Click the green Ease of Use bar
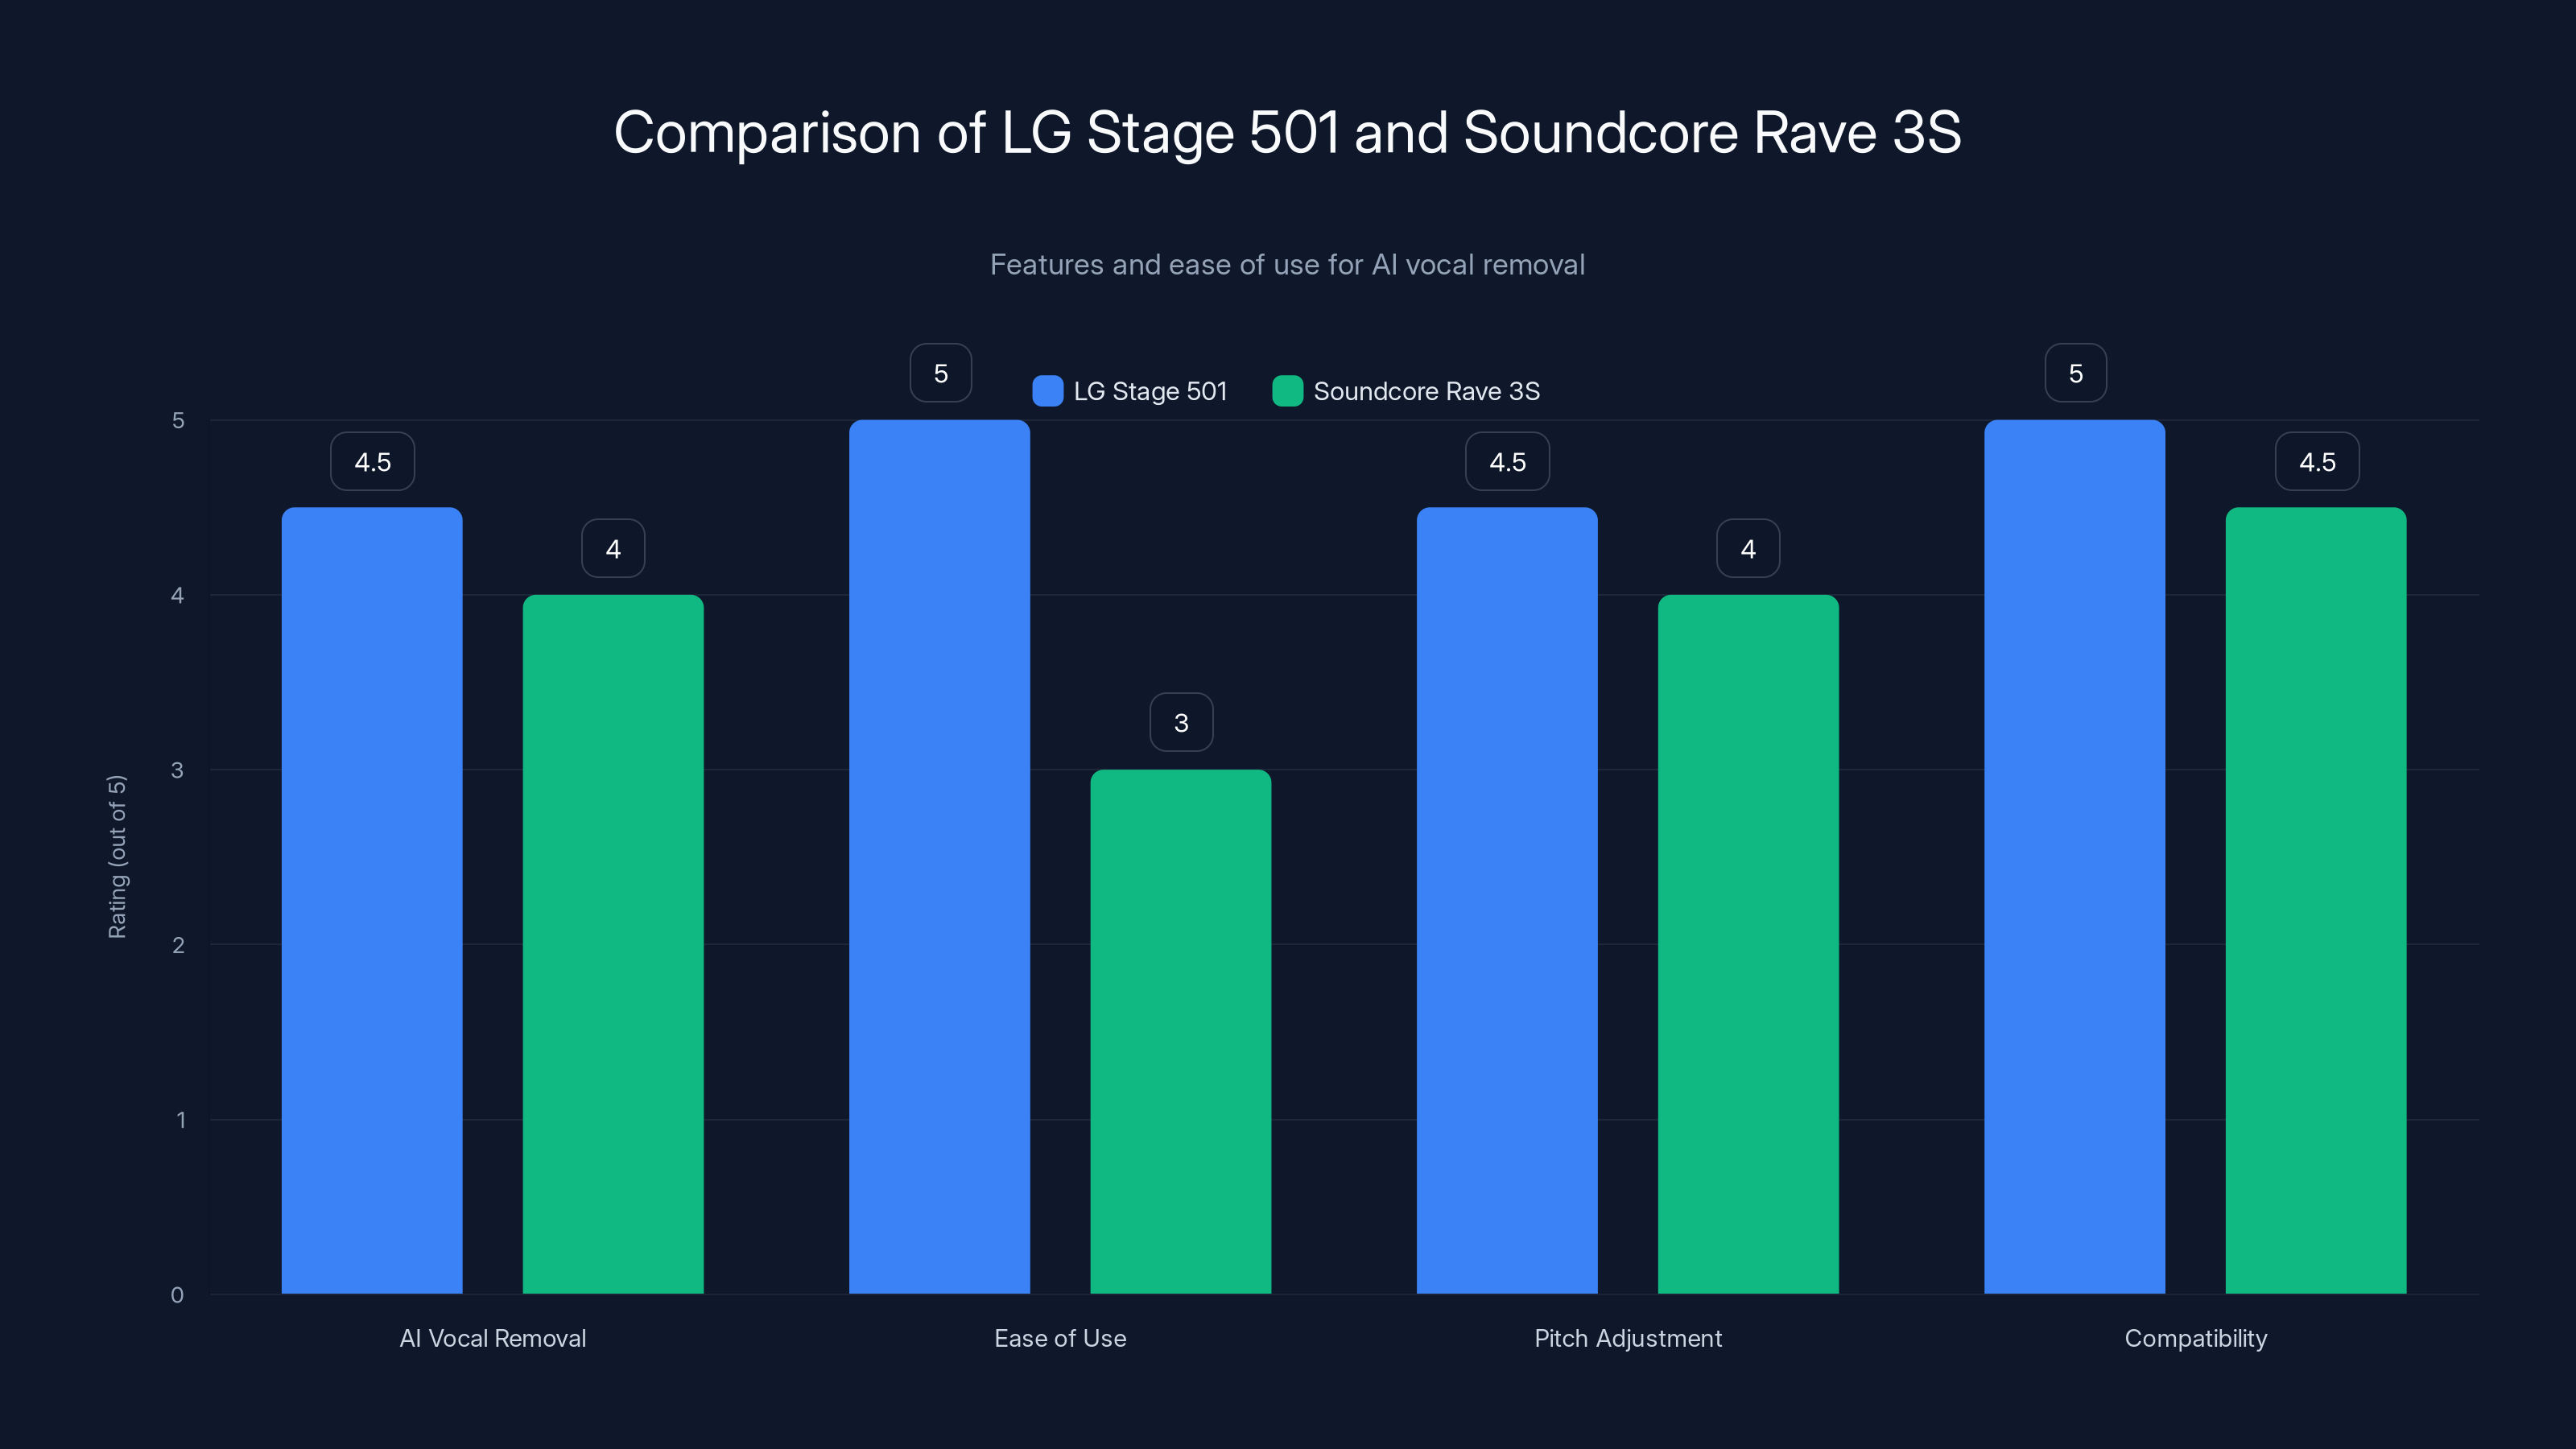The image size is (2576, 1449). click(x=1181, y=1030)
